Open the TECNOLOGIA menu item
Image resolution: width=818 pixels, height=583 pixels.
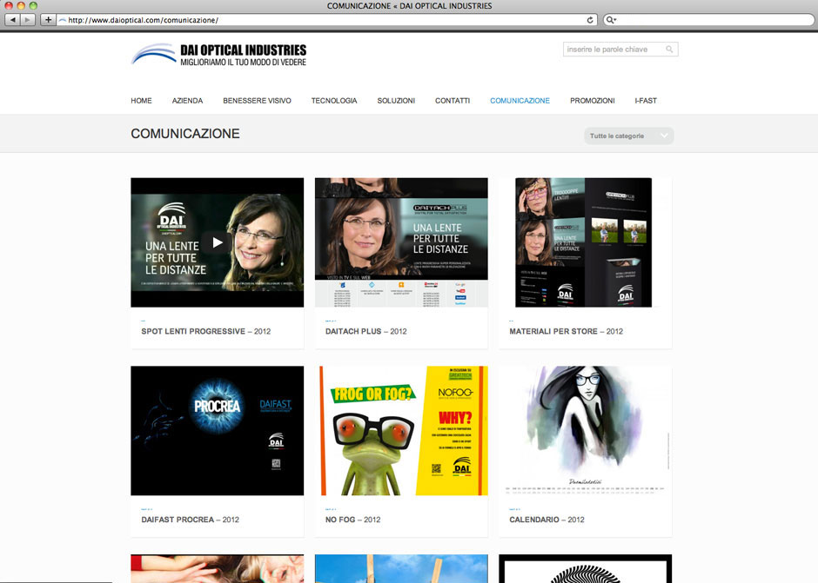tap(334, 101)
